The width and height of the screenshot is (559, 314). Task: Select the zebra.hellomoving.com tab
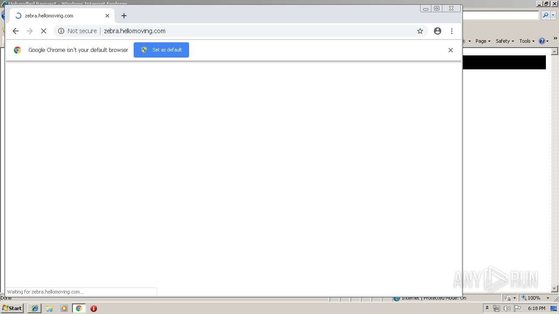click(62, 16)
